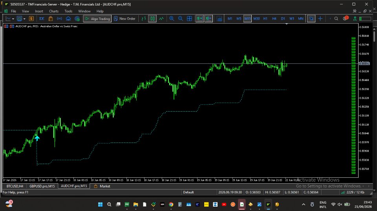The height and width of the screenshot is (211, 377).
Task: Expand the collapsed toolbar chevron before search
Action: click(330, 18)
